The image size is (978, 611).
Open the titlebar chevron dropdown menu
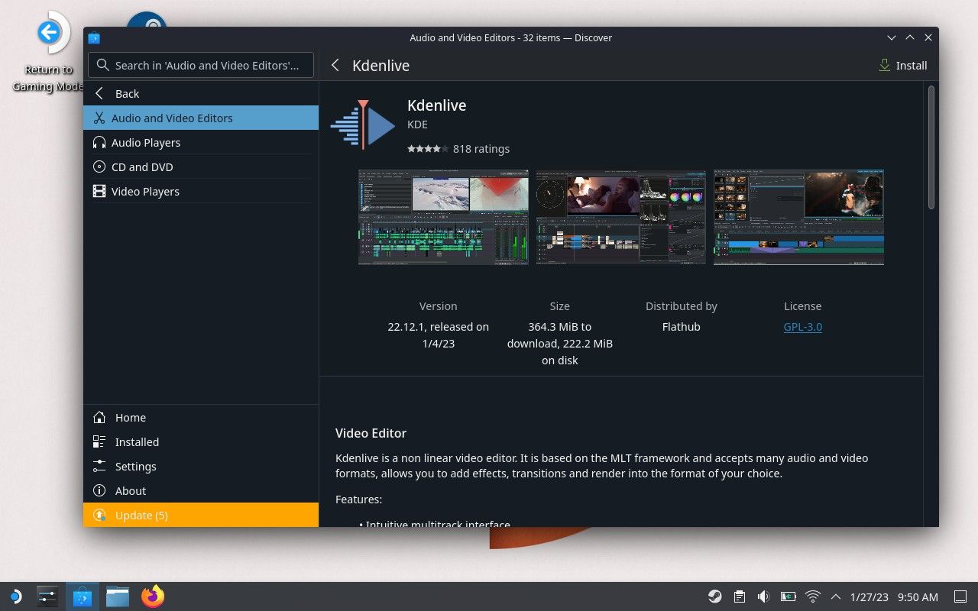892,37
